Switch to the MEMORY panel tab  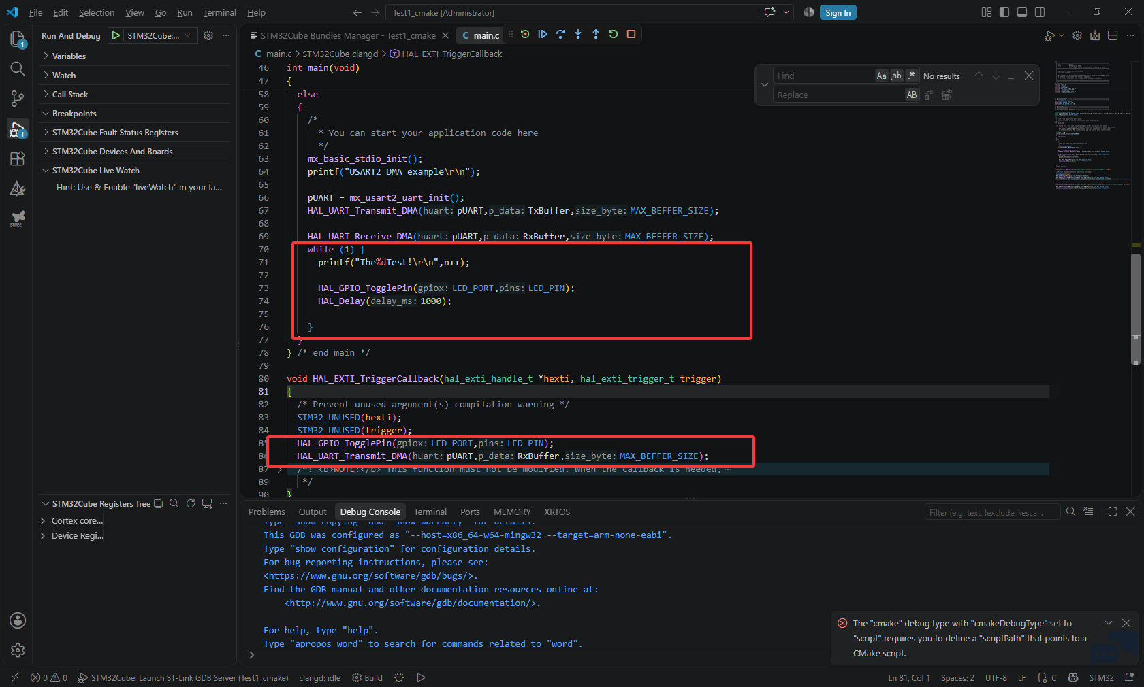pos(512,512)
